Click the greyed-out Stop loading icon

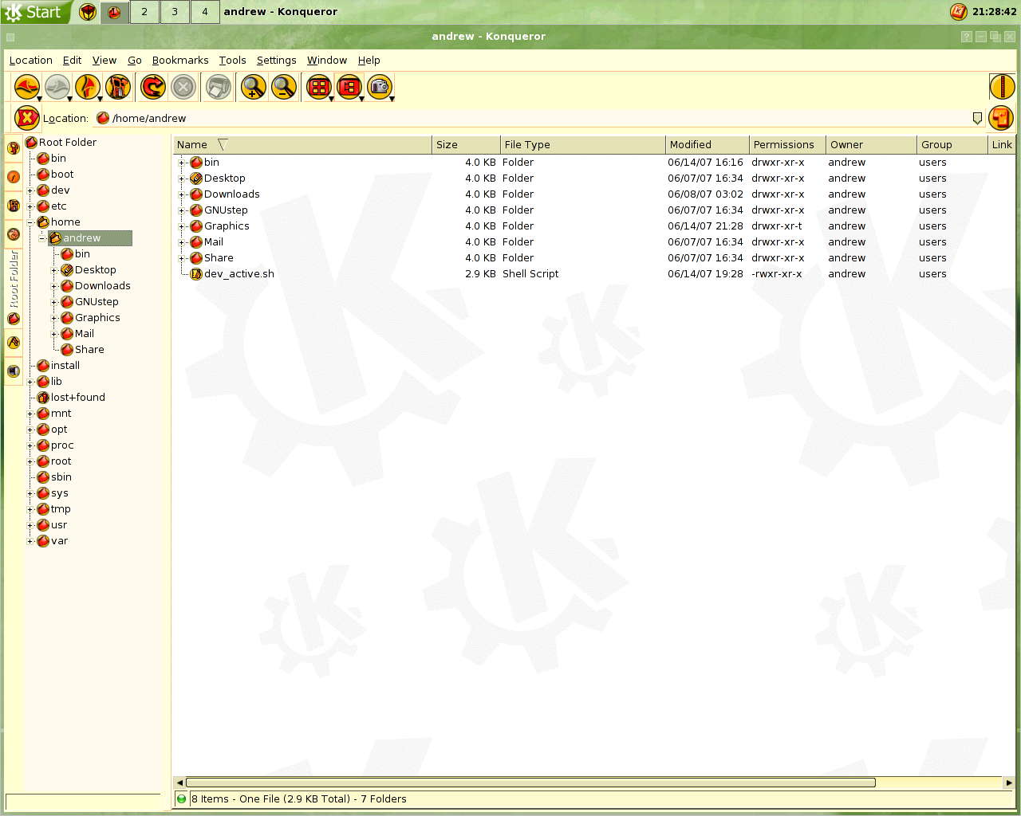(x=183, y=87)
